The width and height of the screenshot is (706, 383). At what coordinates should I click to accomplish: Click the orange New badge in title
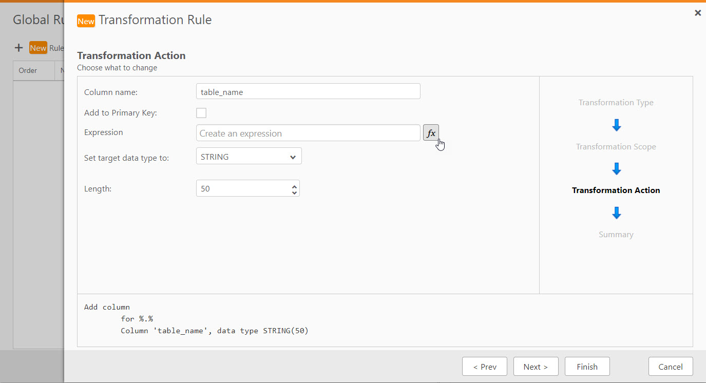(x=86, y=21)
